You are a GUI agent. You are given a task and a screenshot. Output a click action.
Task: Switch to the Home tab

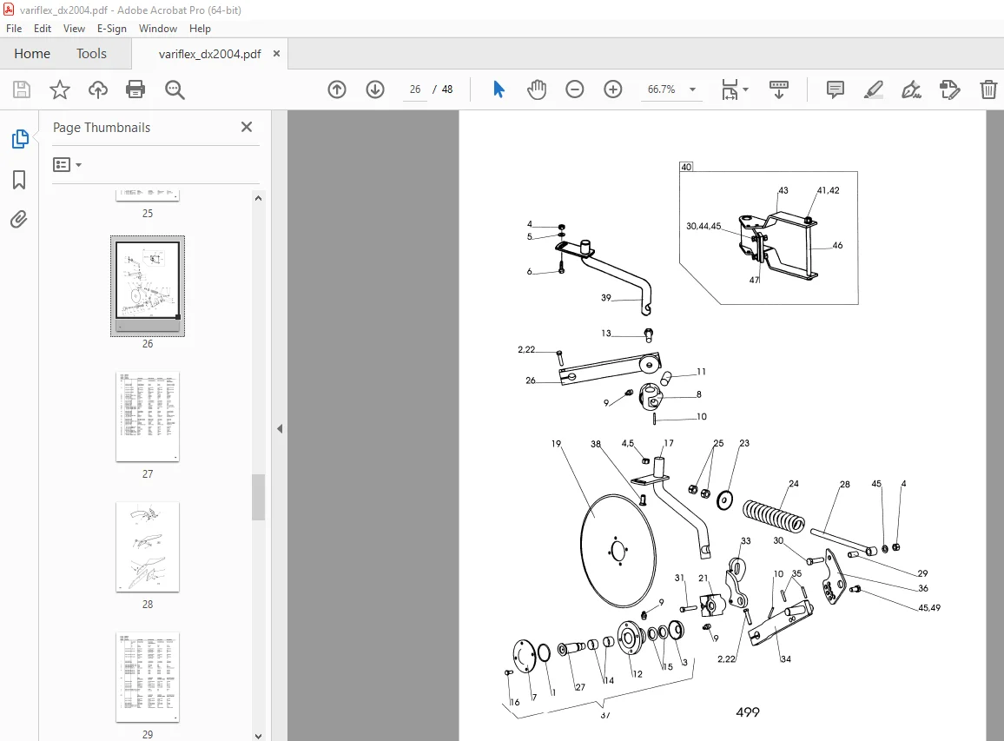(32, 54)
